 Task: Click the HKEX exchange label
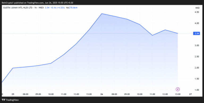[x=42, y=8]
